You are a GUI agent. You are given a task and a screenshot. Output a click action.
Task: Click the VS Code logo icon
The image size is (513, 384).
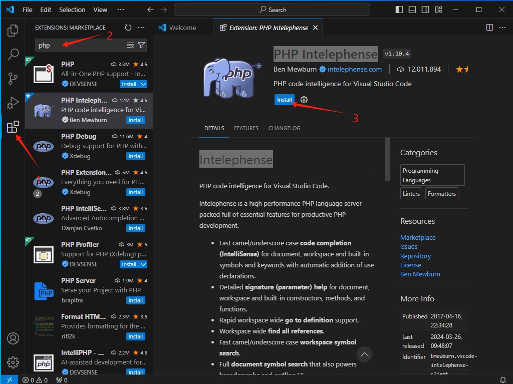[x=10, y=10]
